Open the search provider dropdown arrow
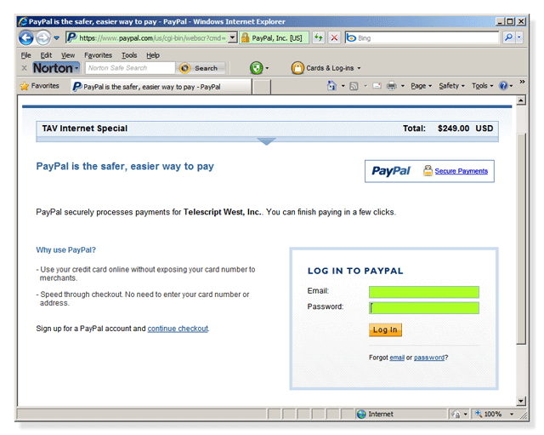This screenshot has height=435, width=544. pos(519,37)
